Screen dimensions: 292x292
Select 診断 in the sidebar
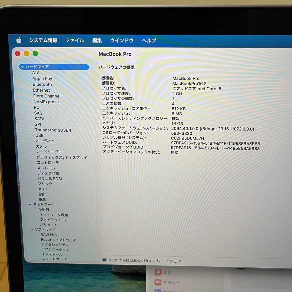[42, 194]
